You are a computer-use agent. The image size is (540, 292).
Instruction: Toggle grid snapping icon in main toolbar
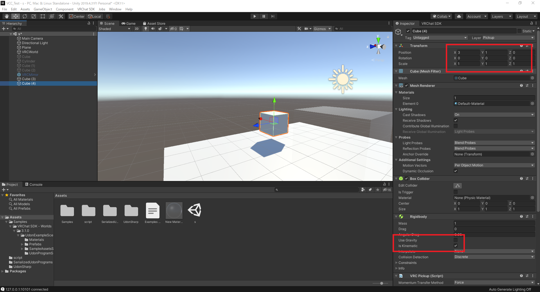108,16
